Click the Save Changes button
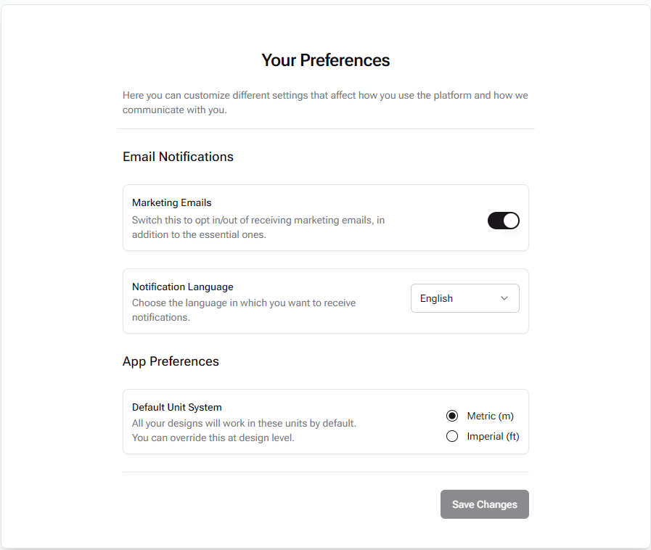Image resolution: width=651 pixels, height=550 pixels. [x=484, y=504]
